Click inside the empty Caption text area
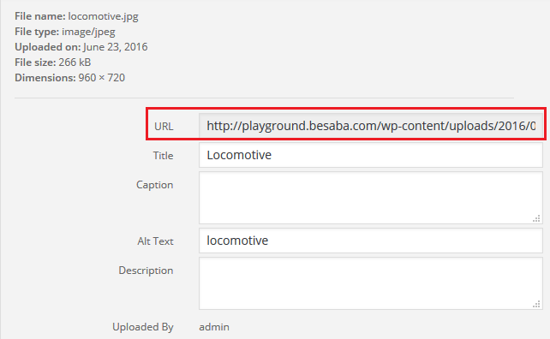Image resolution: width=550 pixels, height=339 pixels. (371, 198)
